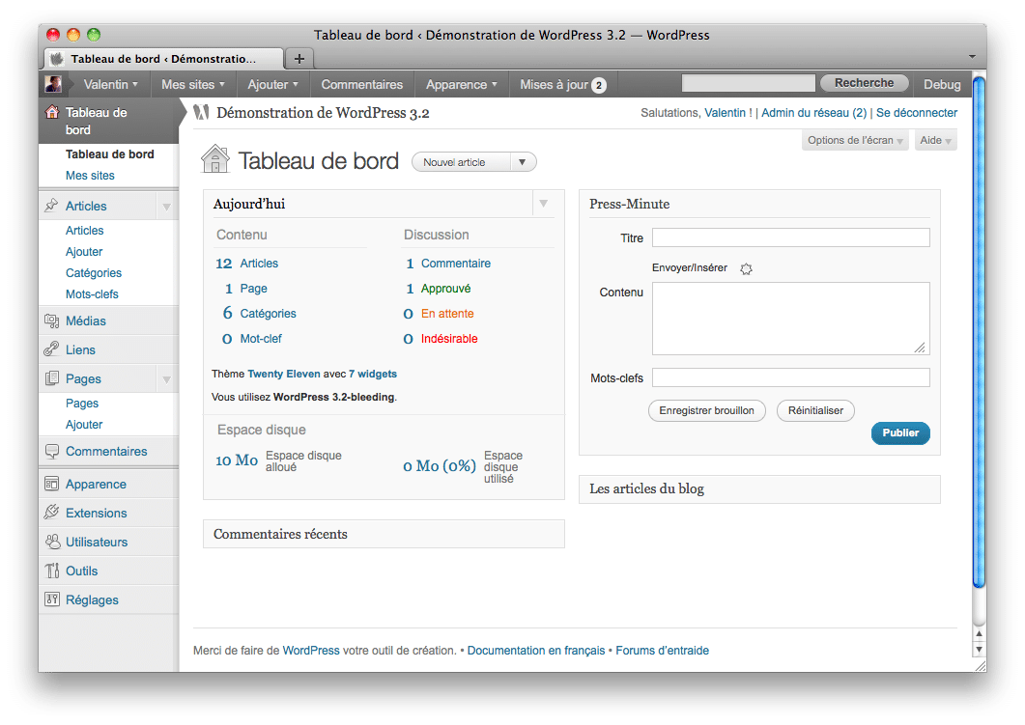Click the Articles pushpin icon
1025x725 pixels.
[51, 206]
